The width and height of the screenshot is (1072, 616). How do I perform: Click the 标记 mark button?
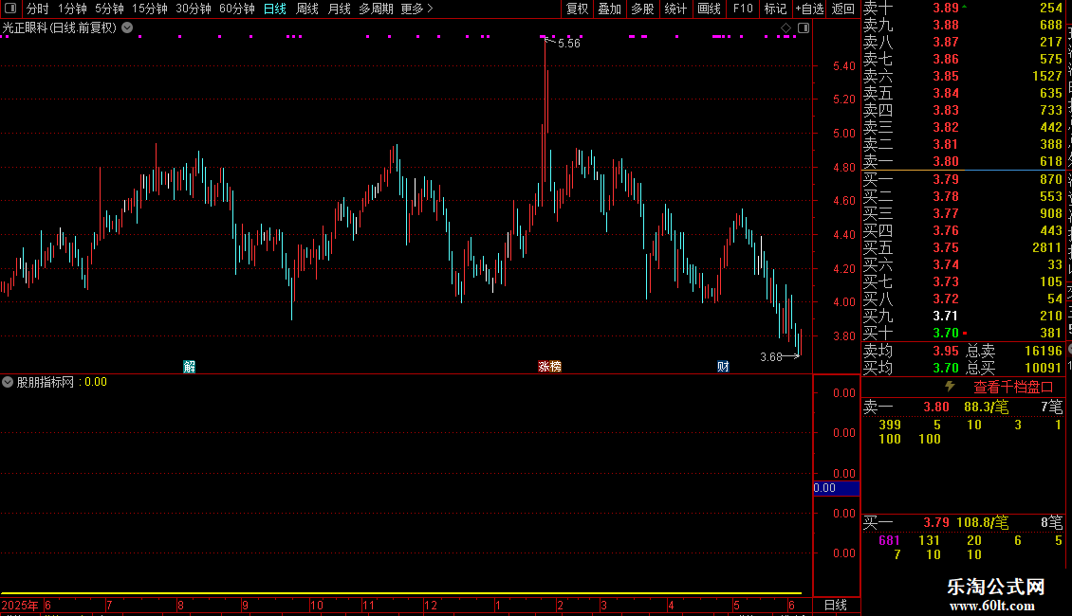tap(775, 9)
